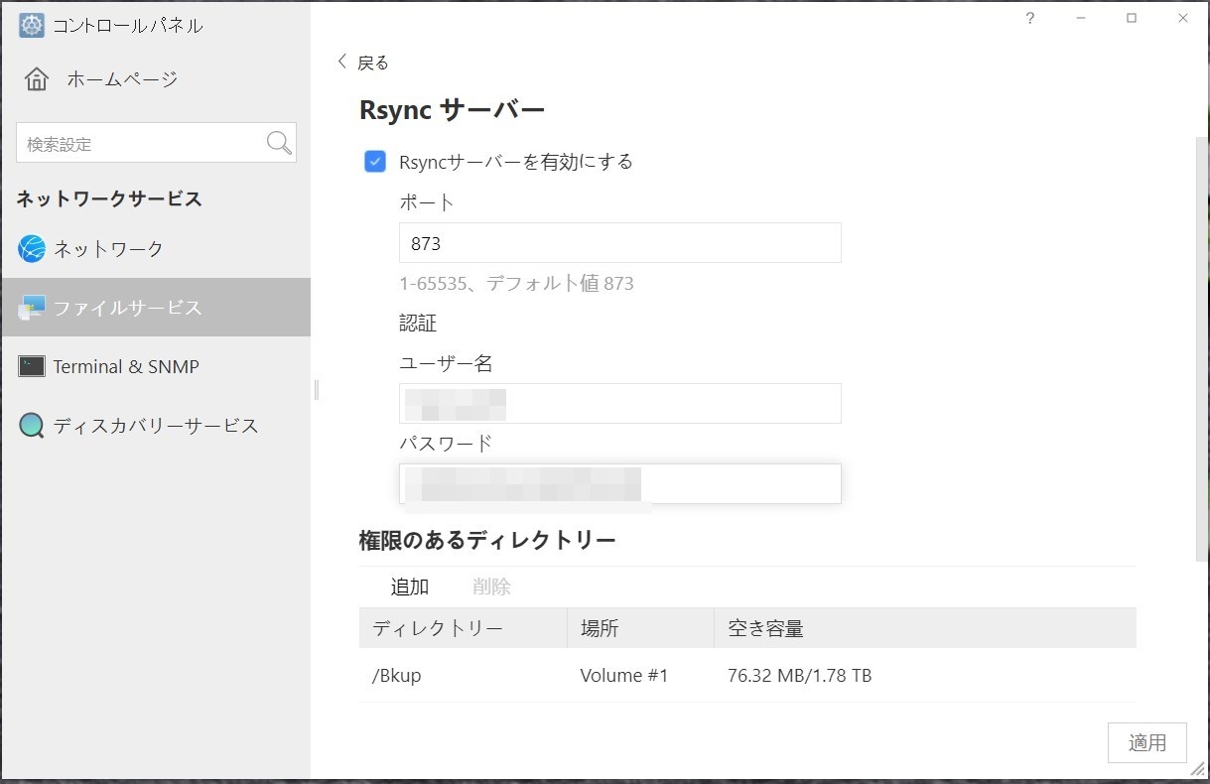This screenshot has width=1210, height=784.
Task: Click the search magnifier icon
Action: coord(279,143)
